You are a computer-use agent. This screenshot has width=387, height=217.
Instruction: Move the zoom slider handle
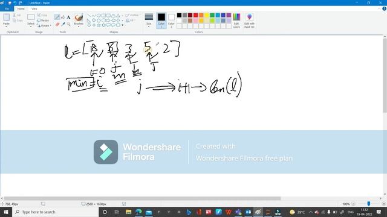coord(368,204)
